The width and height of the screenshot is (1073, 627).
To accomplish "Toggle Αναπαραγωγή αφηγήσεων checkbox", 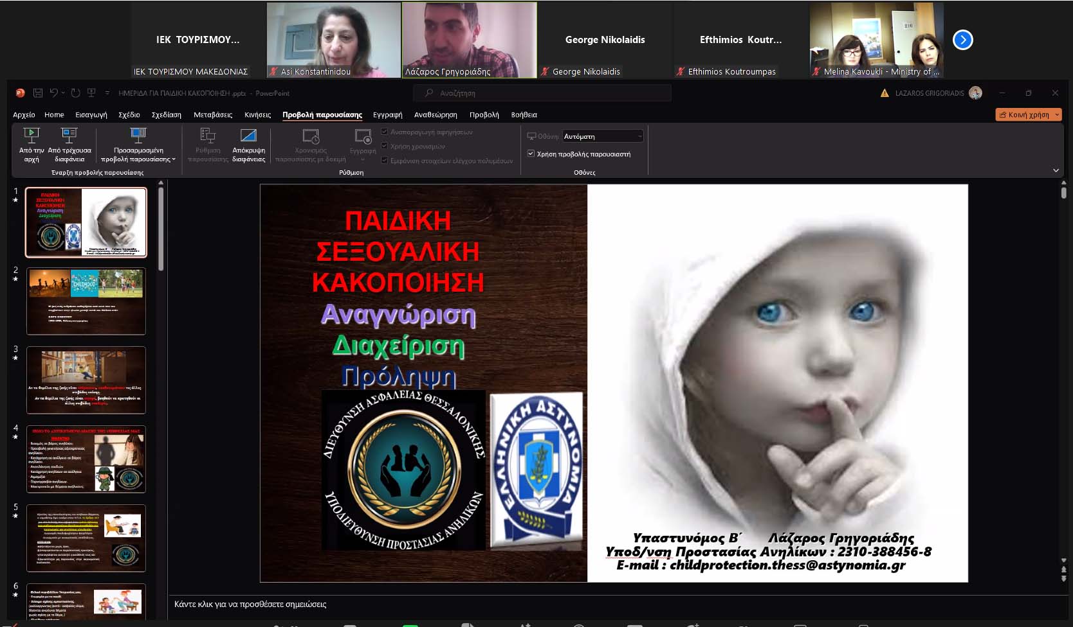I will pos(385,132).
